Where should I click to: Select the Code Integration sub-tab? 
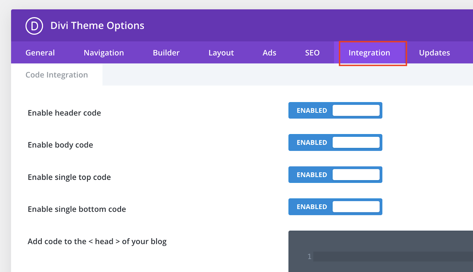coord(57,75)
